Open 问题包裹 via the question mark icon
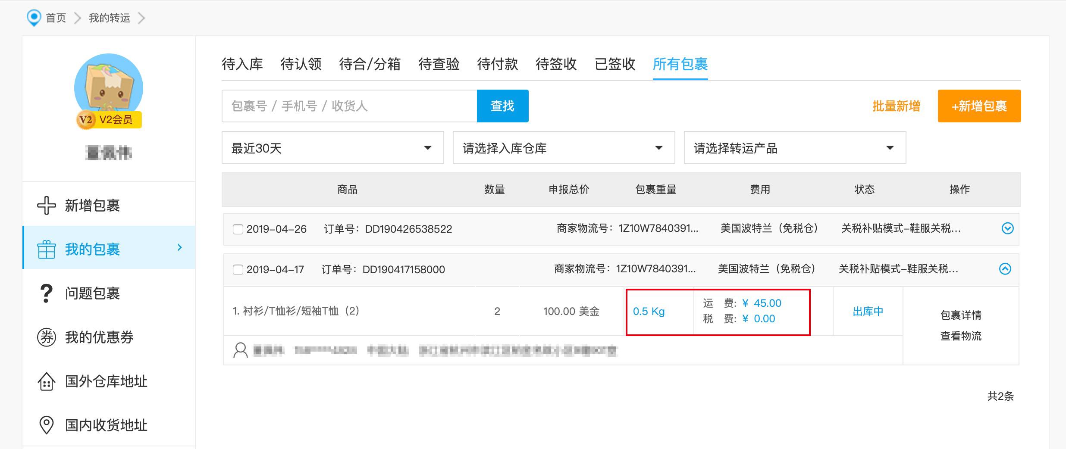 click(x=46, y=293)
